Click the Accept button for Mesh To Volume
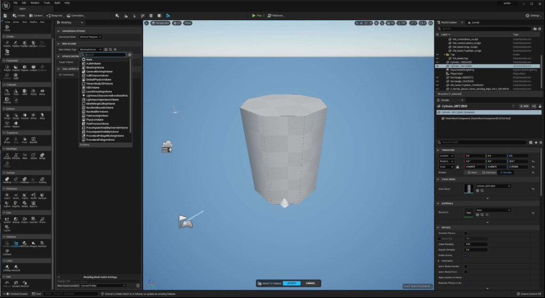The height and width of the screenshot is (298, 545). [292, 284]
